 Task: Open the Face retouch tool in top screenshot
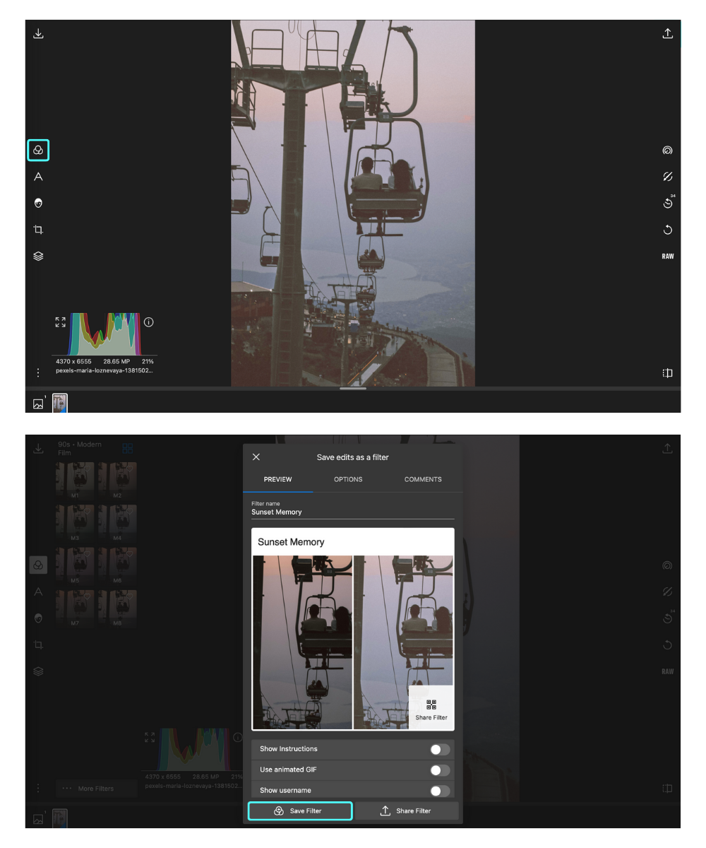[x=38, y=203]
